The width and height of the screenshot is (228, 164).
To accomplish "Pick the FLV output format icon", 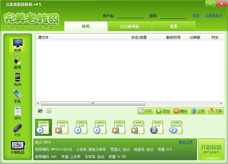I will point(157,127).
